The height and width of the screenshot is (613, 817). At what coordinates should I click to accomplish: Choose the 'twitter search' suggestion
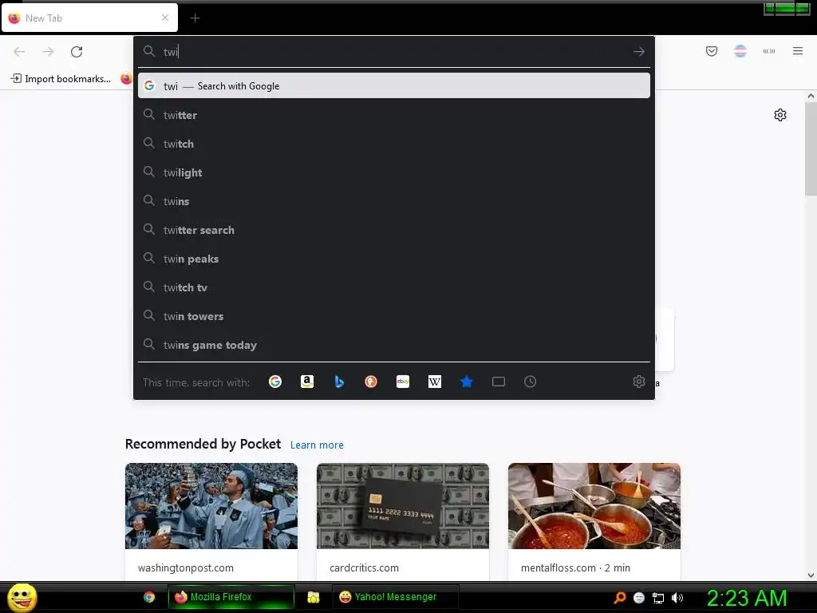click(x=394, y=230)
